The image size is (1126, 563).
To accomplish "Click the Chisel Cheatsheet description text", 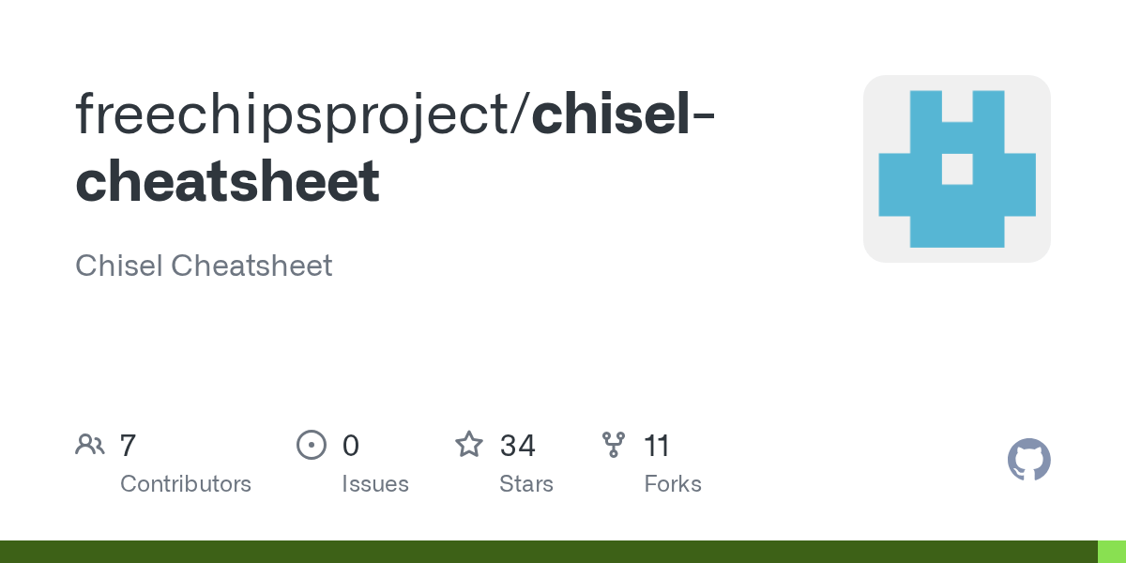I will point(204,266).
